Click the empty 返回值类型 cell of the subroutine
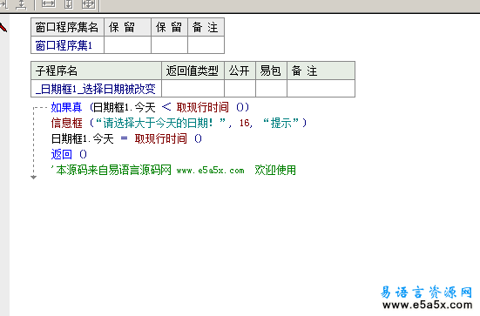480x316 pixels. (x=193, y=89)
